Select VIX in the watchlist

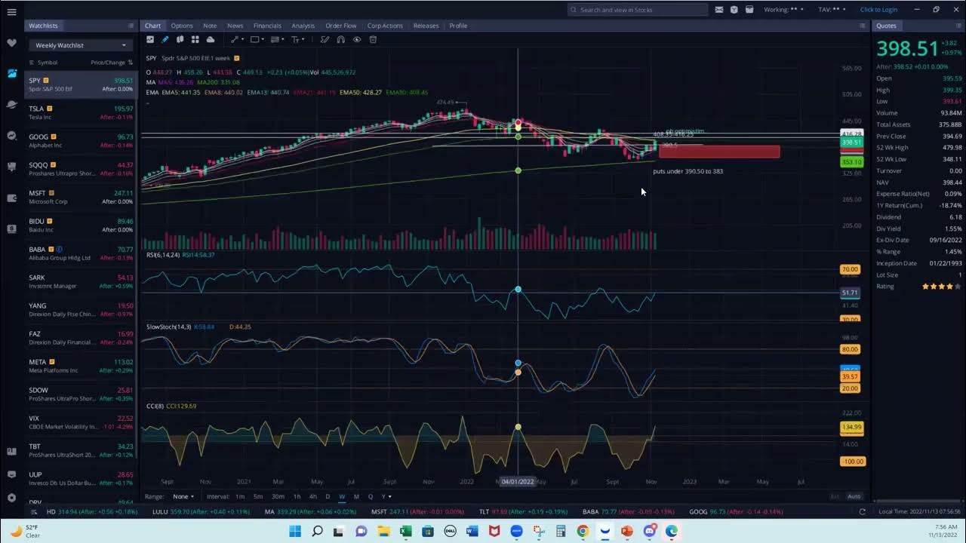click(x=81, y=423)
